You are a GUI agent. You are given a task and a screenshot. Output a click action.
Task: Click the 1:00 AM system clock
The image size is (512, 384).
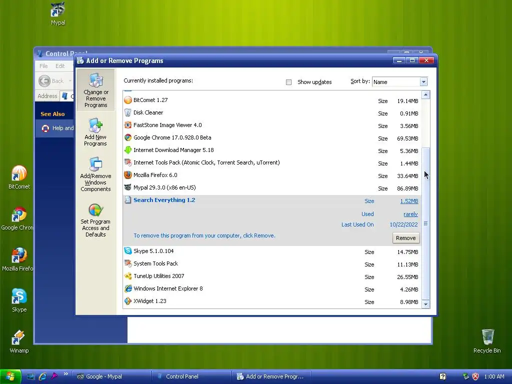494,376
